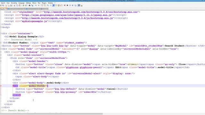Viewport: 205px width, 115px height.
Task: Open the Replace dialog toolbar icon
Action: (x=32, y=5)
